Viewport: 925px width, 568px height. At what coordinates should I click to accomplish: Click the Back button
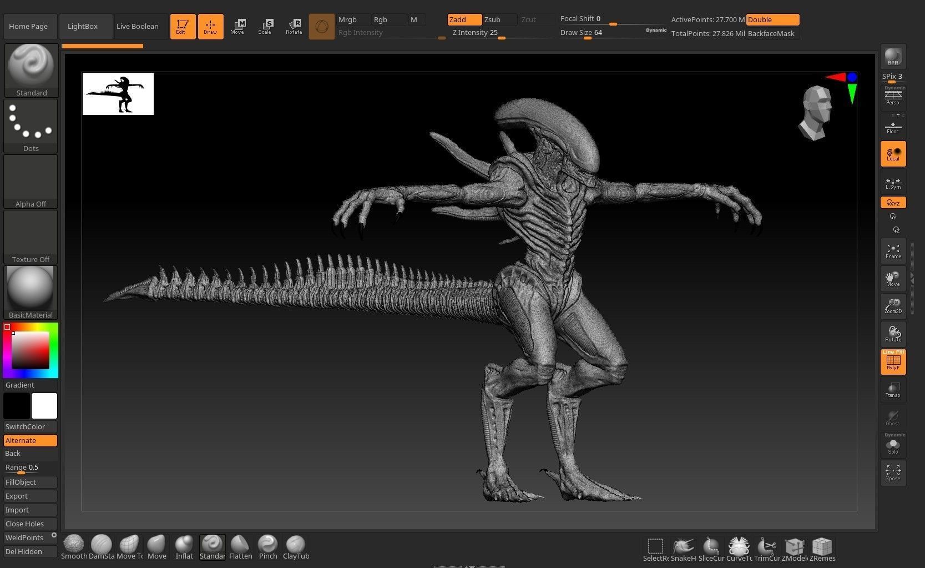click(x=31, y=454)
